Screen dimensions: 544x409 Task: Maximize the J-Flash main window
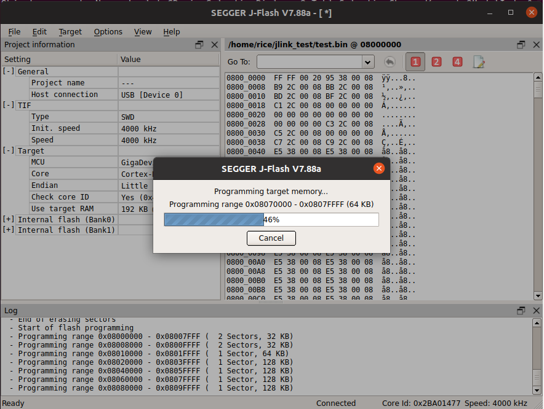point(511,13)
